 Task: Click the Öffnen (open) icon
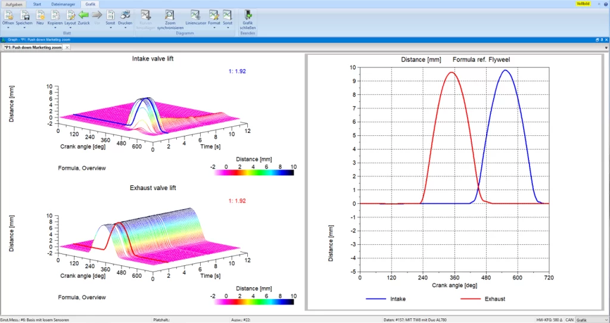pos(8,15)
